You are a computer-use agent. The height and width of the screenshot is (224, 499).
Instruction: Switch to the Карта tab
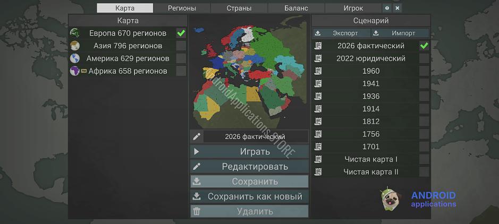tap(125, 8)
